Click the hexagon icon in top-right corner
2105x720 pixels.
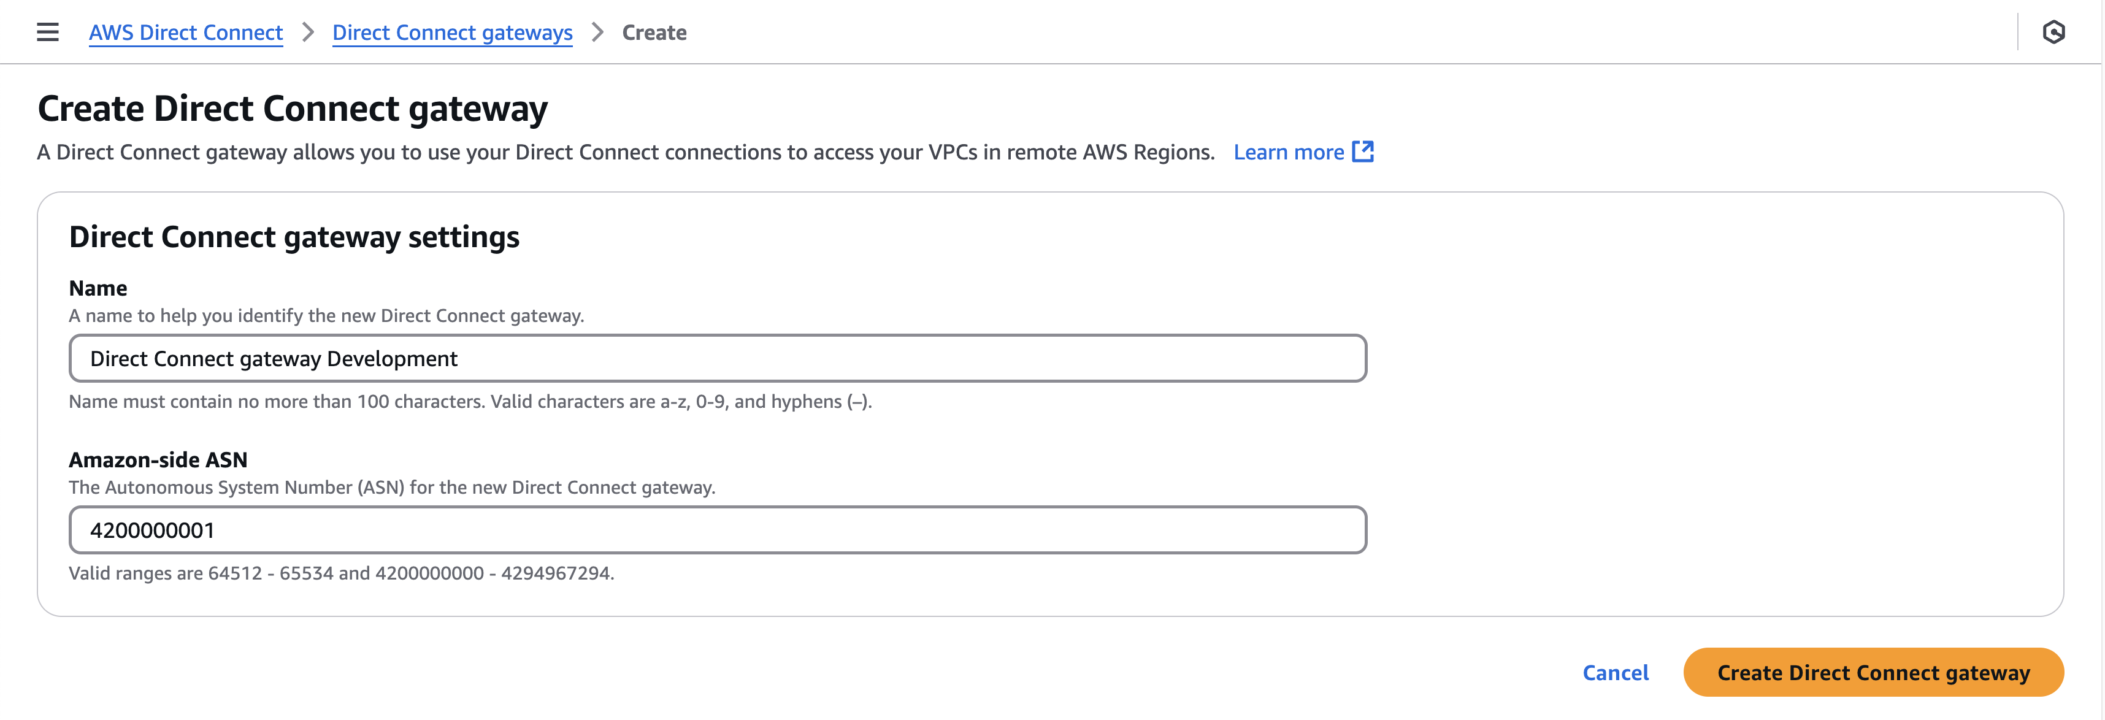coord(2053,33)
